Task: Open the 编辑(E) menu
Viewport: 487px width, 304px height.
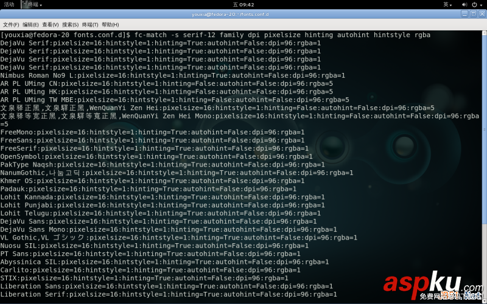Action: (30, 24)
